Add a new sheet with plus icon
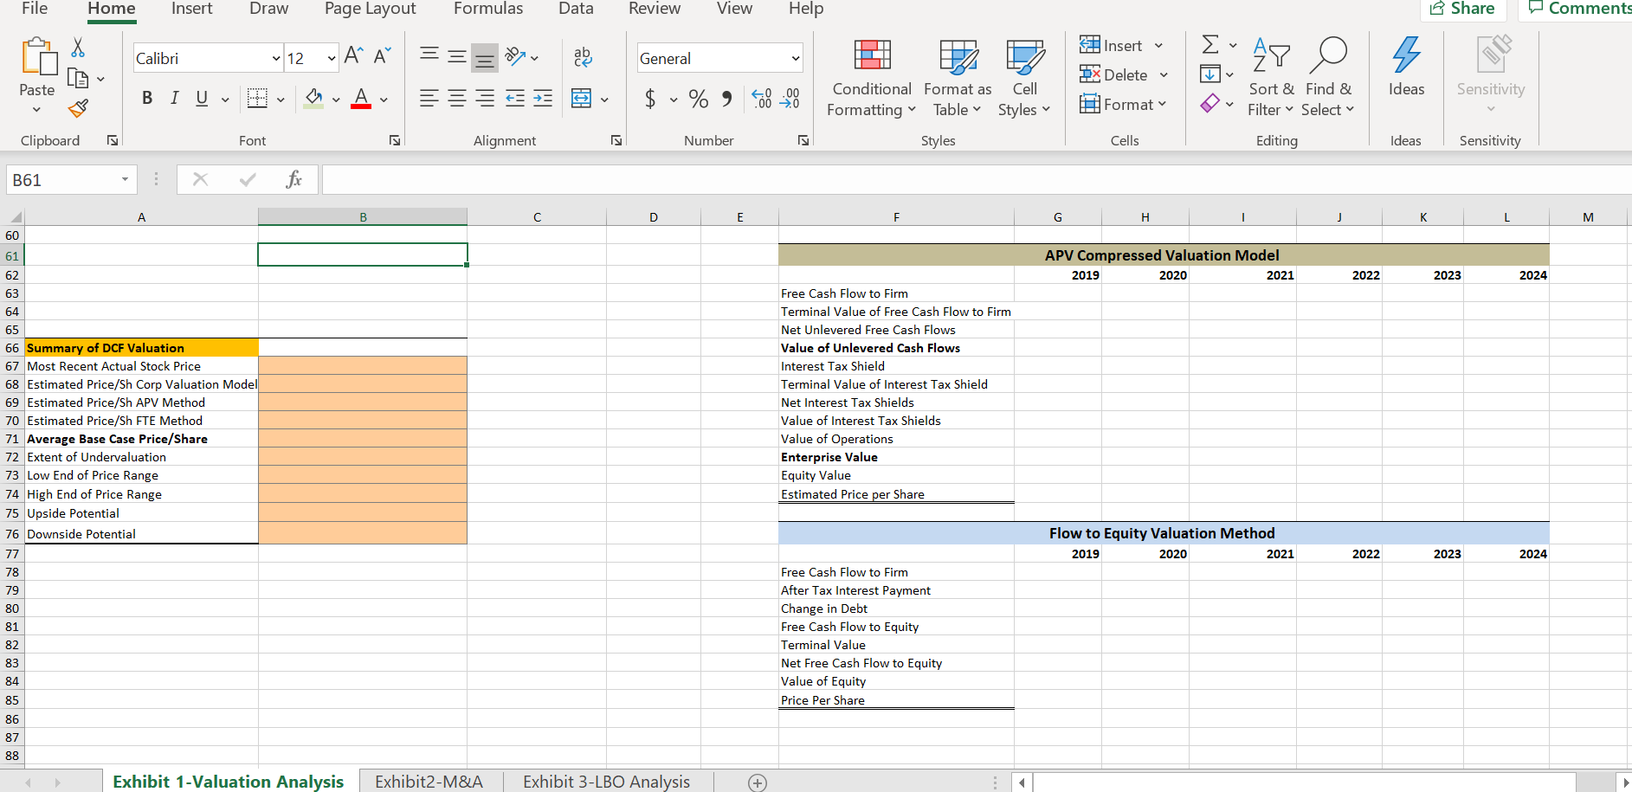Screen dimensions: 1632x792 click(x=758, y=782)
